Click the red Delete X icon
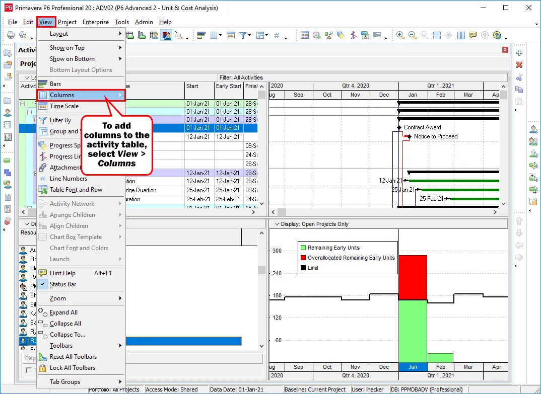This screenshot has height=394, width=541. point(519,65)
